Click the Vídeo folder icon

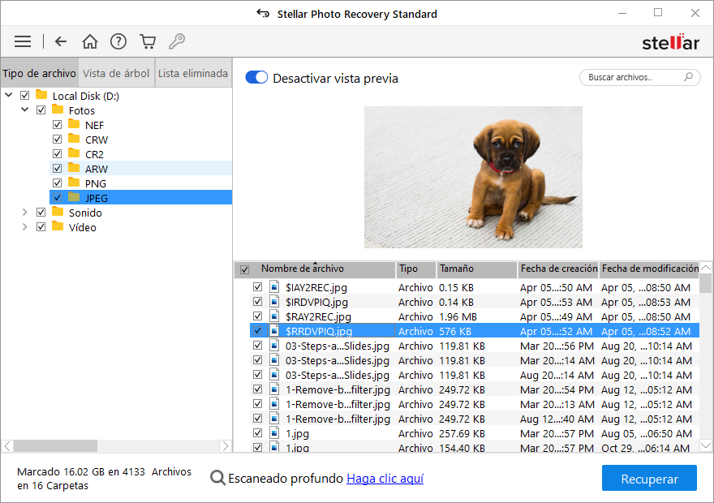pyautogui.click(x=58, y=226)
